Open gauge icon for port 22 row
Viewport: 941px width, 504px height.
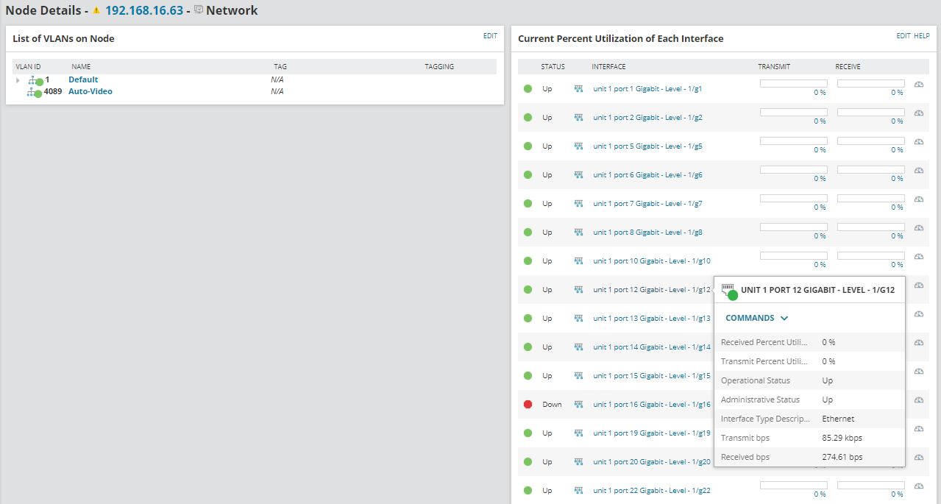click(918, 486)
